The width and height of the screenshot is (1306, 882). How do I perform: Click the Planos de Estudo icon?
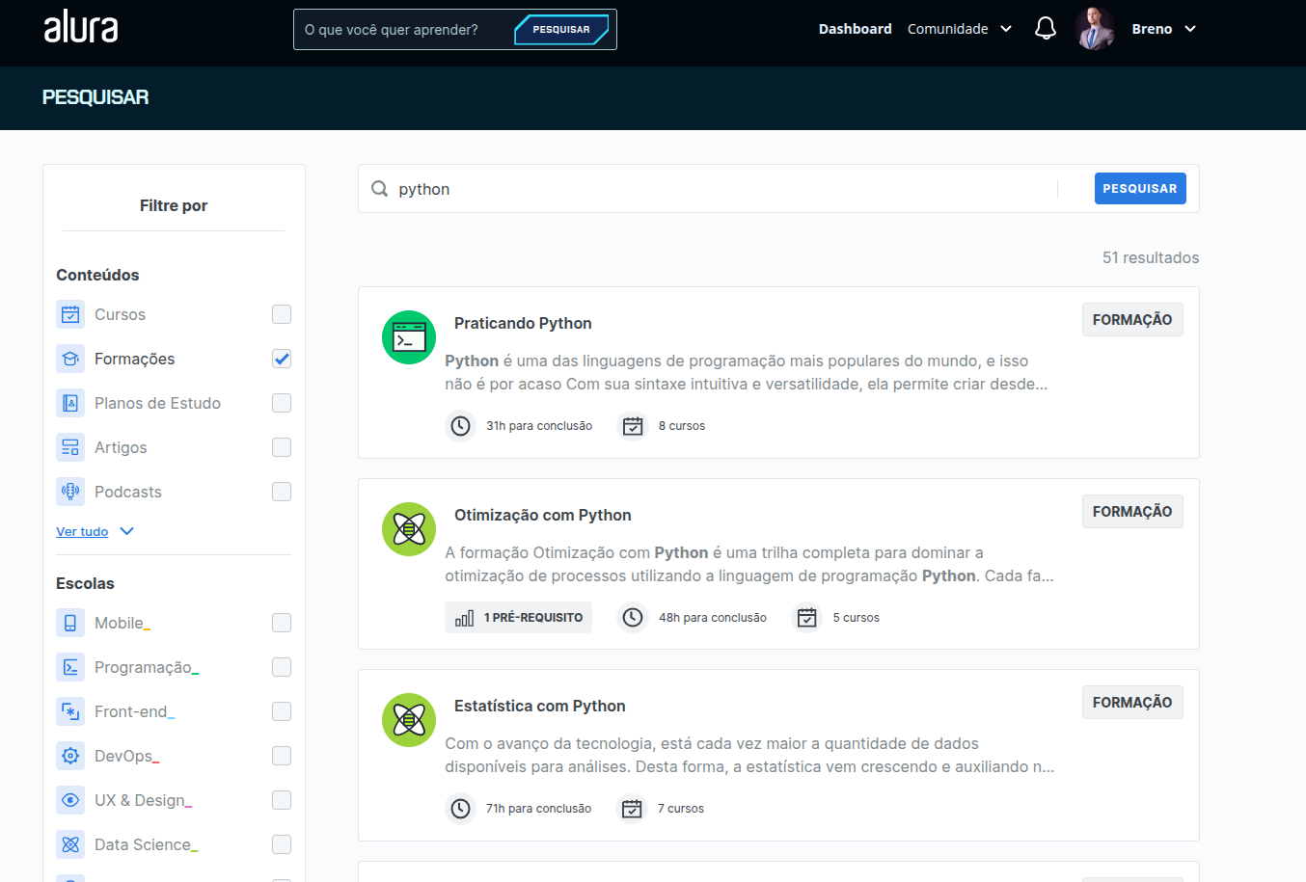point(70,403)
